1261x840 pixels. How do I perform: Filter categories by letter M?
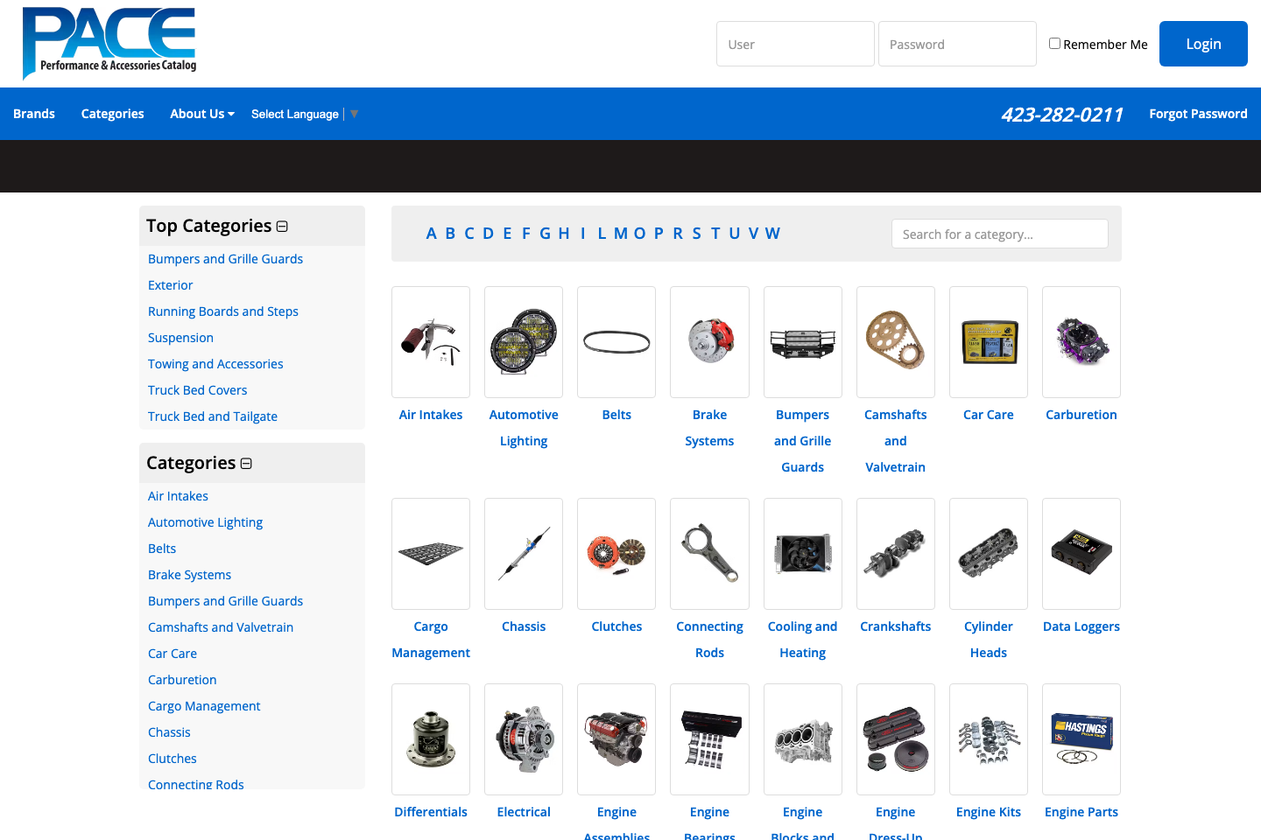pos(621,234)
